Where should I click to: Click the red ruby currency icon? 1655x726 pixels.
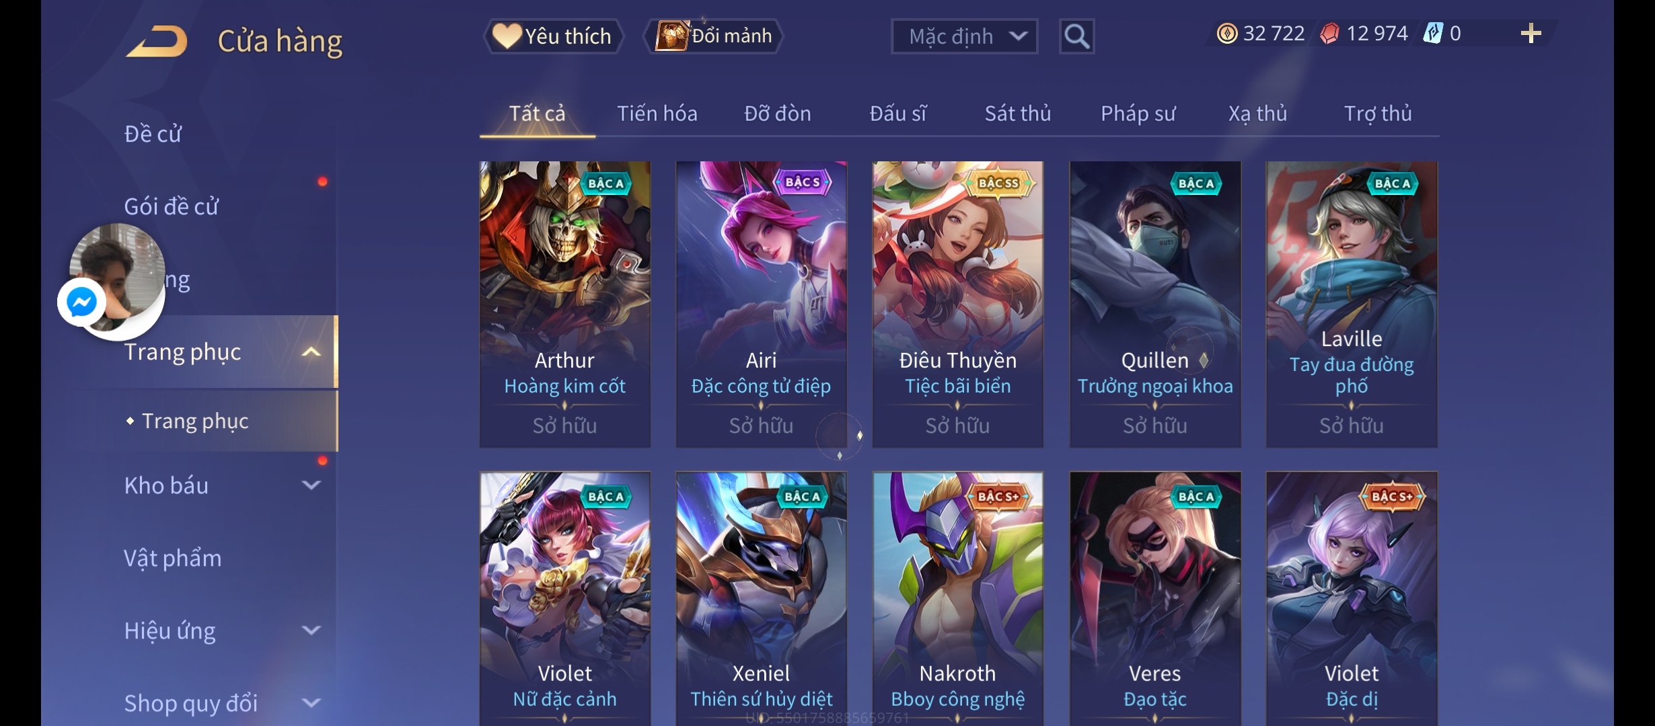pos(1329,34)
